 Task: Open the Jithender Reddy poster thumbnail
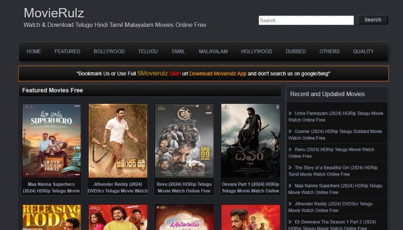click(118, 141)
